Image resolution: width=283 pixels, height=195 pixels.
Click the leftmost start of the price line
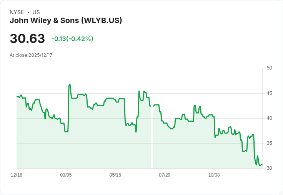(x=17, y=97)
